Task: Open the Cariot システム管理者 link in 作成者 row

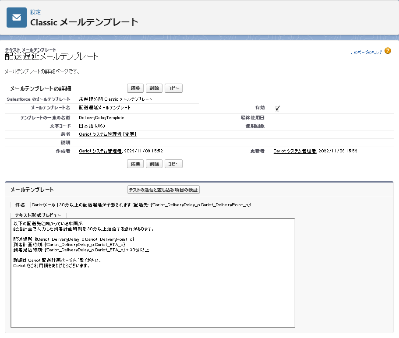Action: coord(100,151)
